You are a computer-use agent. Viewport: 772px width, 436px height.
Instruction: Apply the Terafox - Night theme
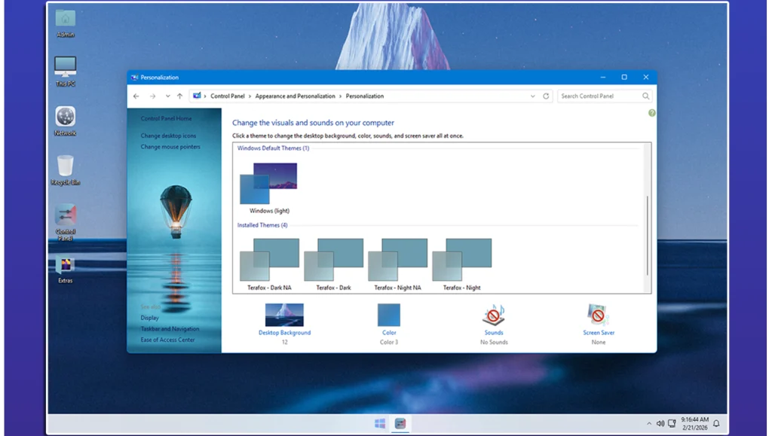462,258
